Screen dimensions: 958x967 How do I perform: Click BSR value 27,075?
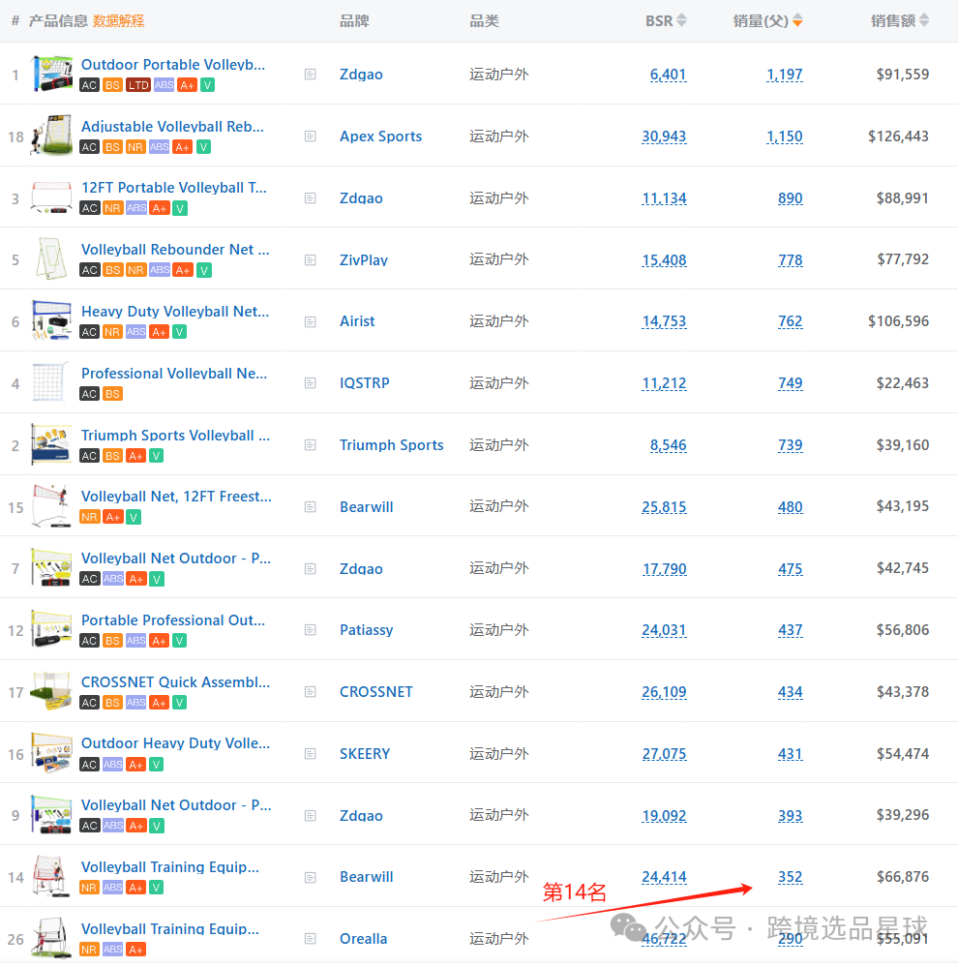coord(664,754)
